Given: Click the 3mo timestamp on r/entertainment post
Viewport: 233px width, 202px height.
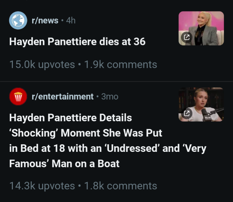Looking at the screenshot, I should click(x=110, y=97).
